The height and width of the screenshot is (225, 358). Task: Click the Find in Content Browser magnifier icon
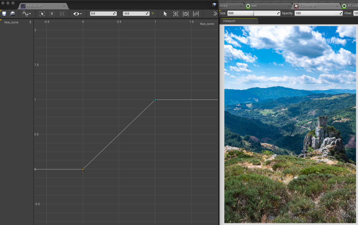click(12, 13)
